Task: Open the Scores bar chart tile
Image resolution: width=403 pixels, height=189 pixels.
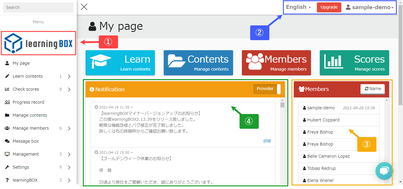Action: [x=354, y=63]
